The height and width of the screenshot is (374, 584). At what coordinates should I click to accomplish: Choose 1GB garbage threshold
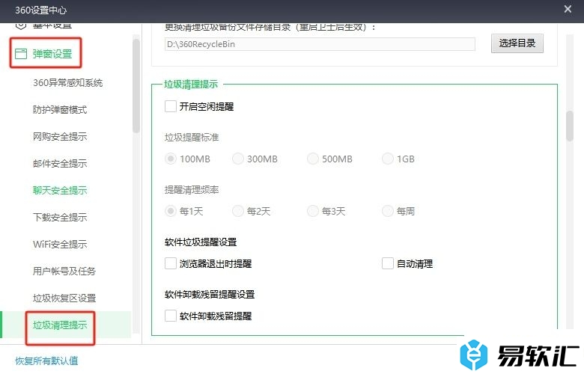click(x=388, y=159)
